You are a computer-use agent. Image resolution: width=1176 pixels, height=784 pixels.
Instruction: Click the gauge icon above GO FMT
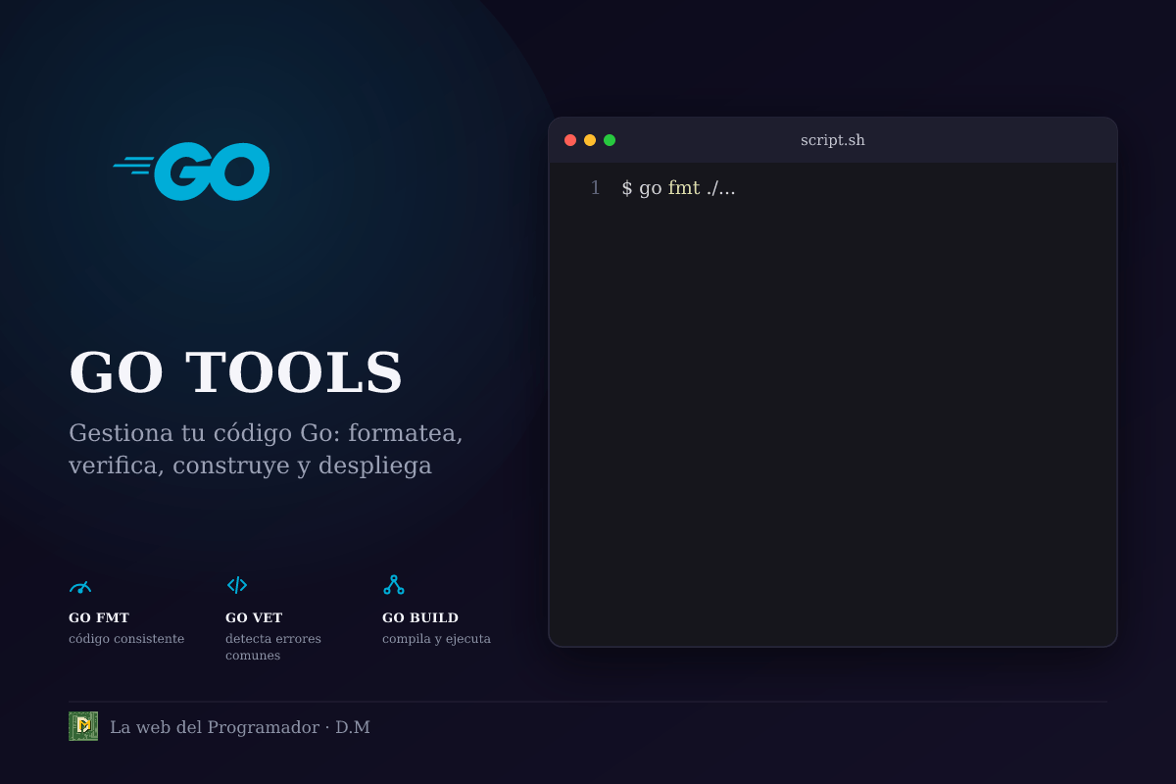(x=80, y=586)
